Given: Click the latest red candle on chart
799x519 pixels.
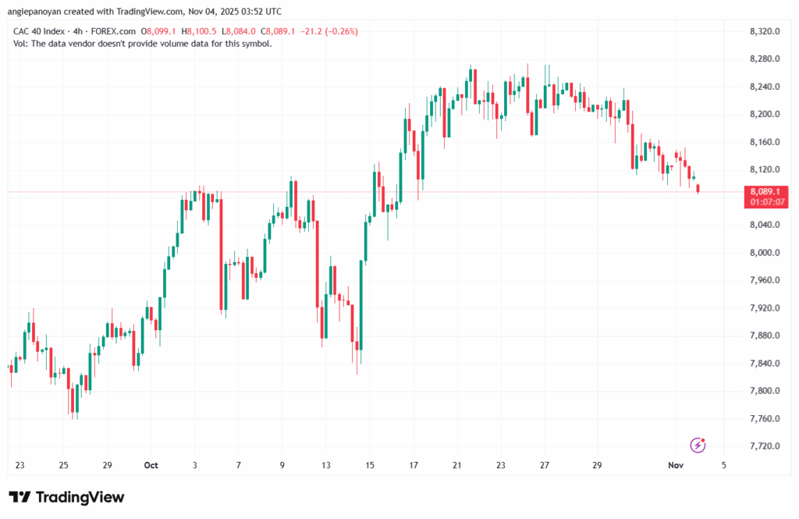Looking at the screenshot, I should (698, 188).
